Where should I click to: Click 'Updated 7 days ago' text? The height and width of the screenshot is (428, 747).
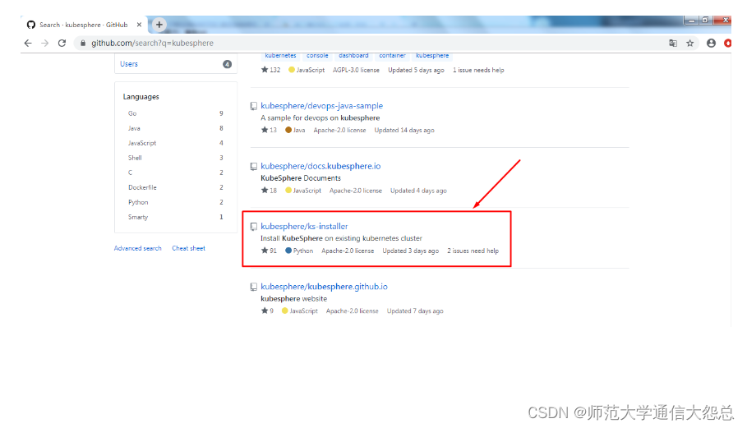(x=415, y=311)
